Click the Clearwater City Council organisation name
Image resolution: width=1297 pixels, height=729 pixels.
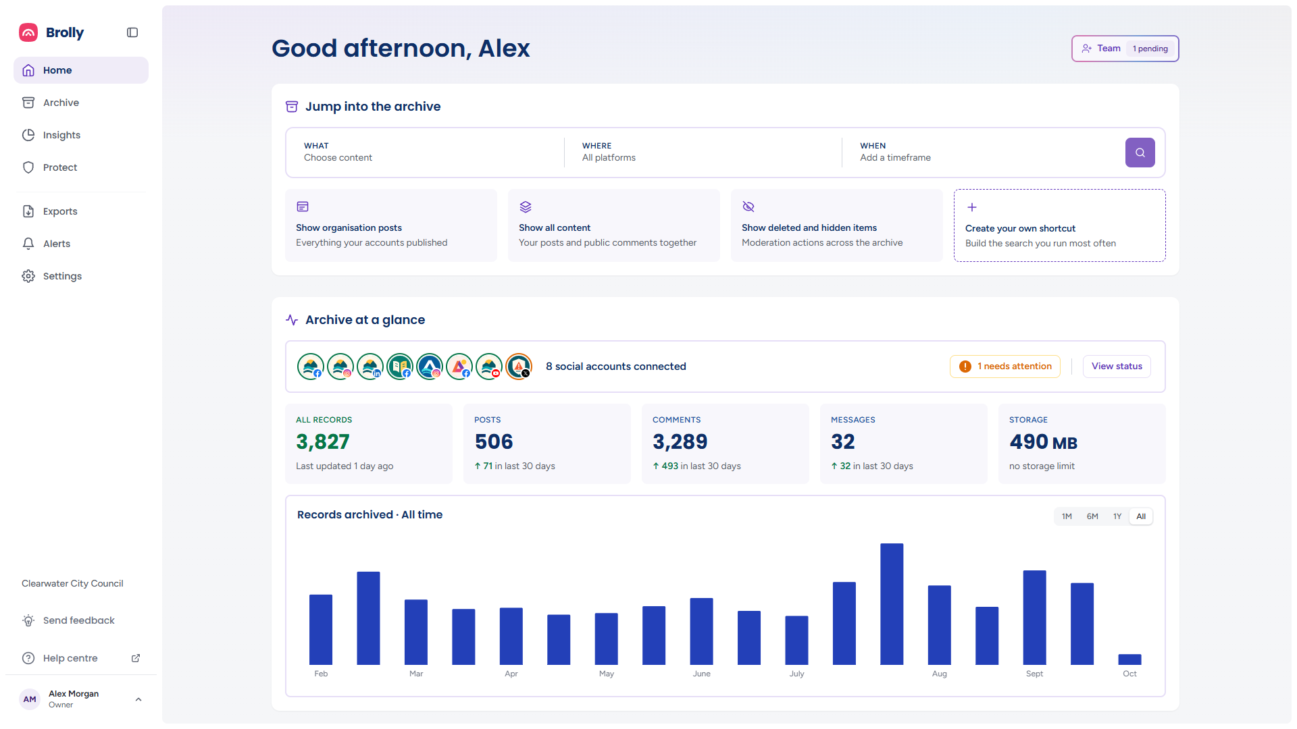click(72, 583)
